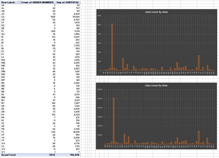Select the DC row label

[x=3, y=25]
